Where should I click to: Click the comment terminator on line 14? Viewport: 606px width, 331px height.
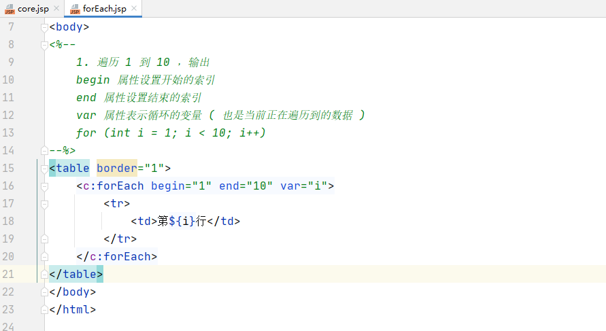tap(62, 150)
